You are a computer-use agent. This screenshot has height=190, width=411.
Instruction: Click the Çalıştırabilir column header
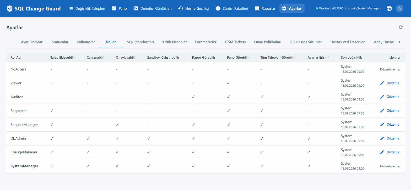tap(96, 58)
